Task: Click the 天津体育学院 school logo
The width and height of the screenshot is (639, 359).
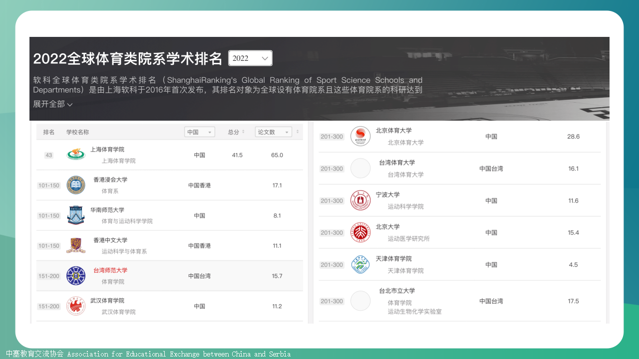Action: coord(360,265)
